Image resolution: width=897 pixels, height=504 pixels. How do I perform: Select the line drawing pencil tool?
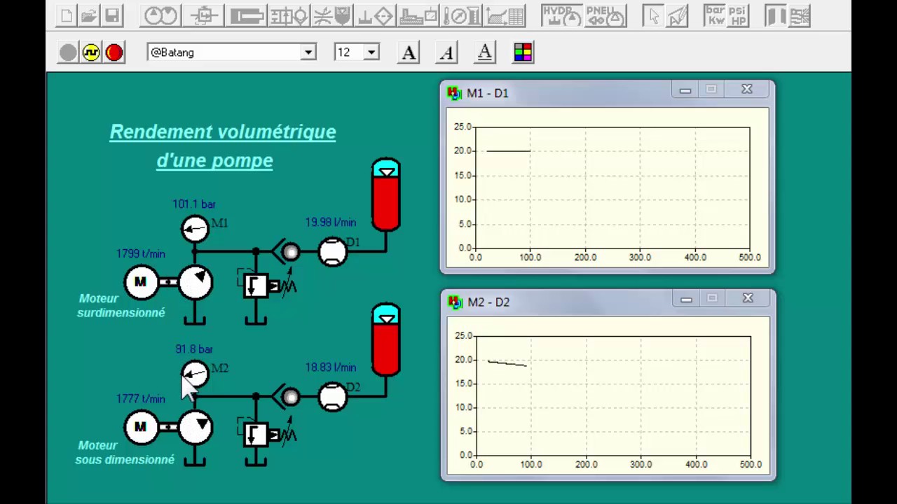678,15
